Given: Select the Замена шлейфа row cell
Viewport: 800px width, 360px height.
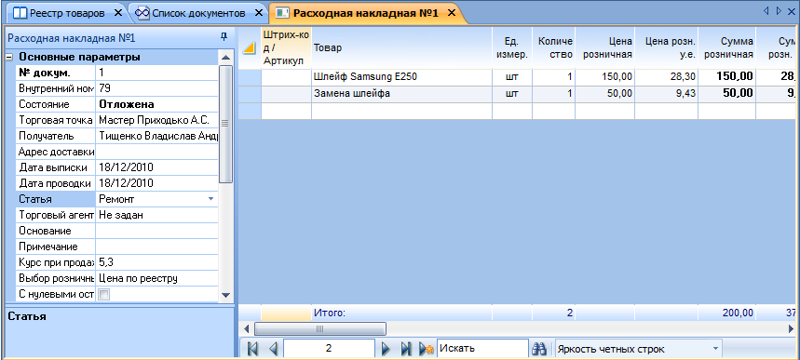Looking at the screenshot, I should [401, 94].
